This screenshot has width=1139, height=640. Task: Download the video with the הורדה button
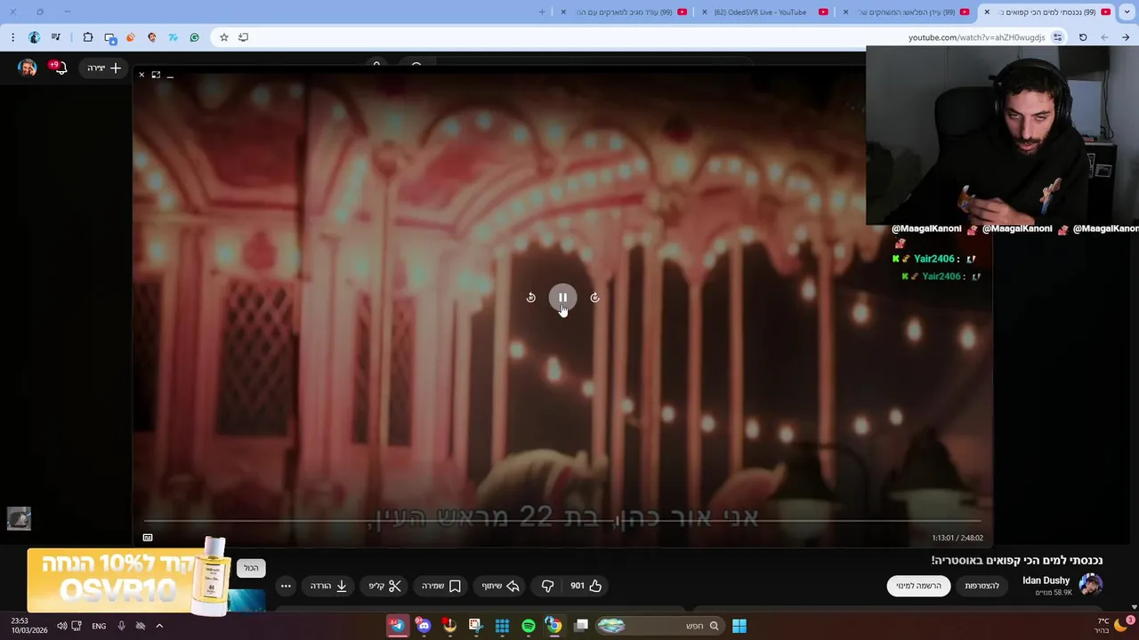click(328, 586)
